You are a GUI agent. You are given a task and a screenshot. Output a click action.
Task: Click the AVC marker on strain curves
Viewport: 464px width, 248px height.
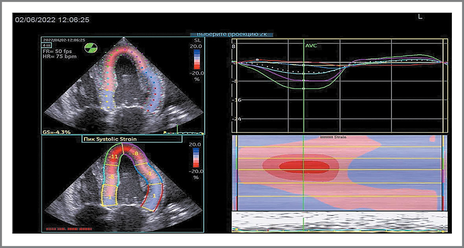[x=311, y=46]
